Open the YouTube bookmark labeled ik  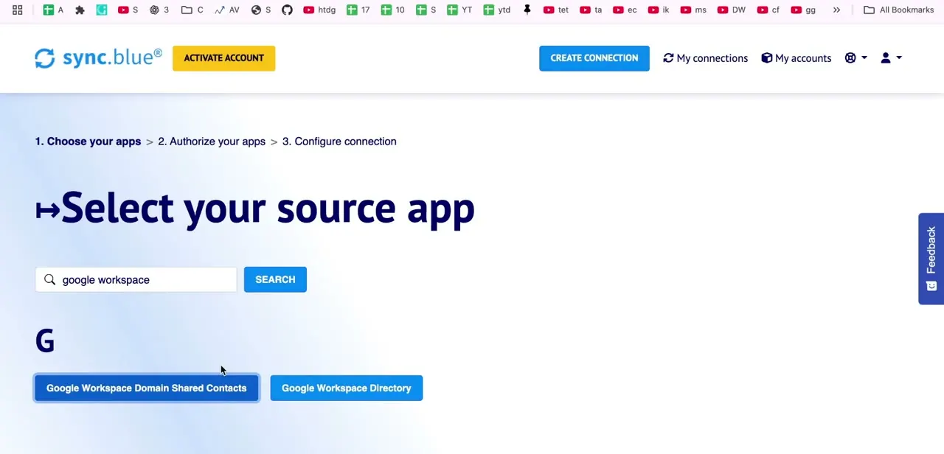click(659, 10)
